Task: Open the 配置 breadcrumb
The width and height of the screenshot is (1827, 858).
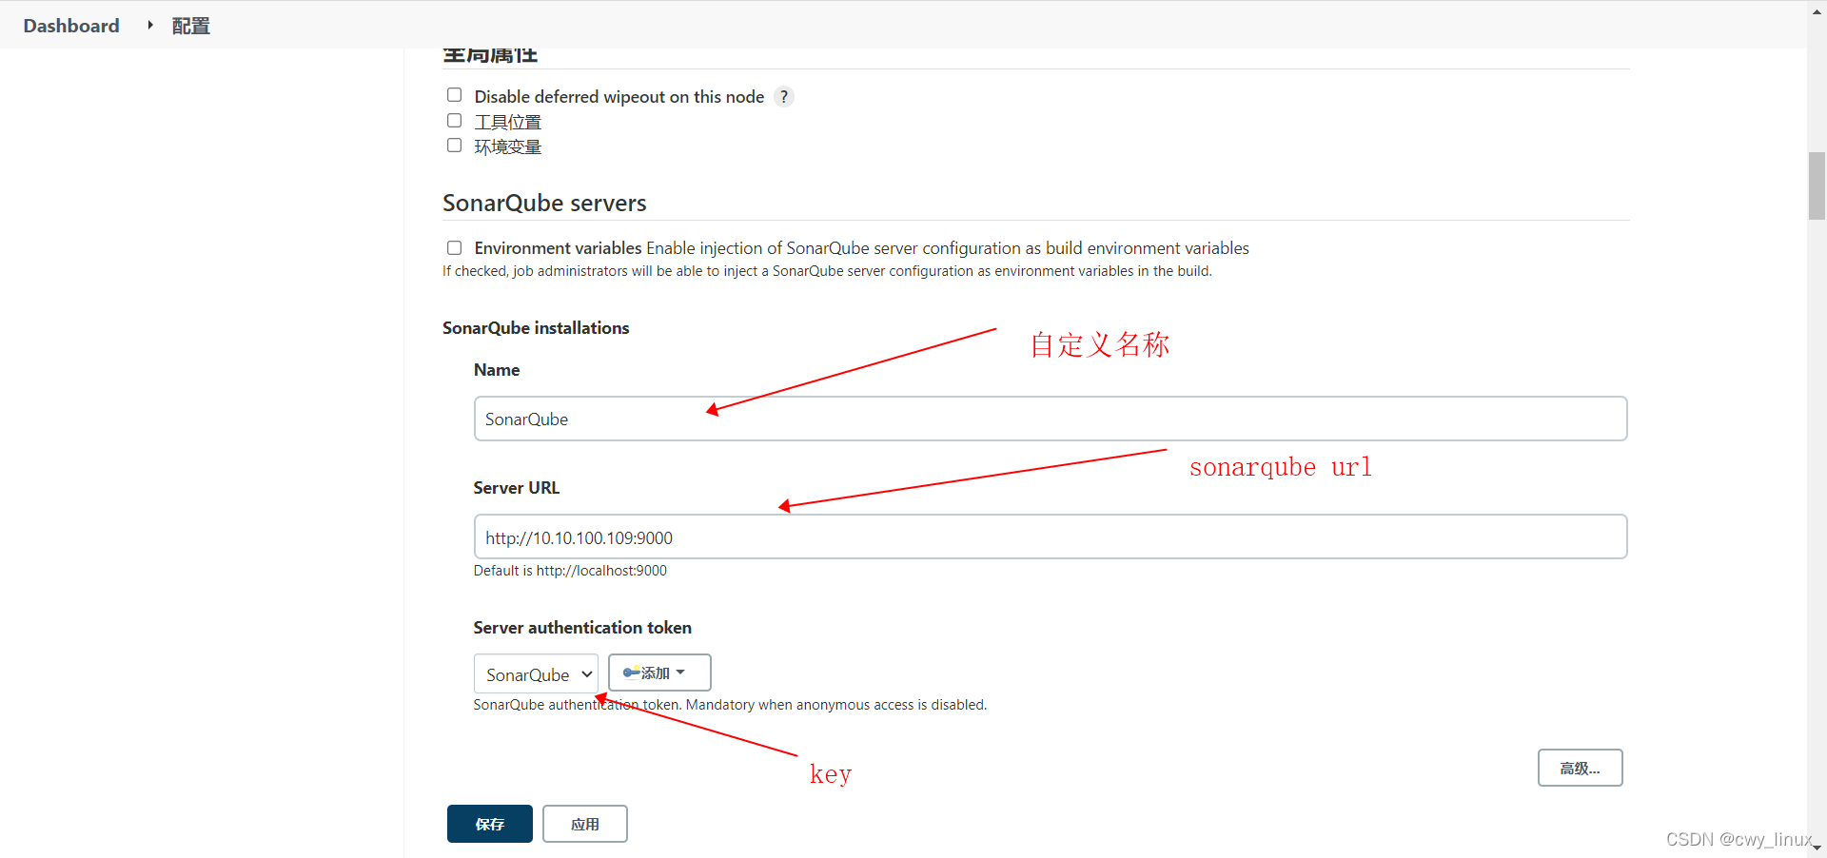Action: click(190, 26)
